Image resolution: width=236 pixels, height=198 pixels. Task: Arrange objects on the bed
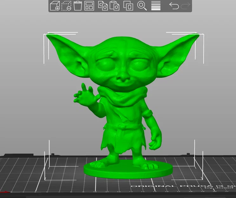click(89, 6)
